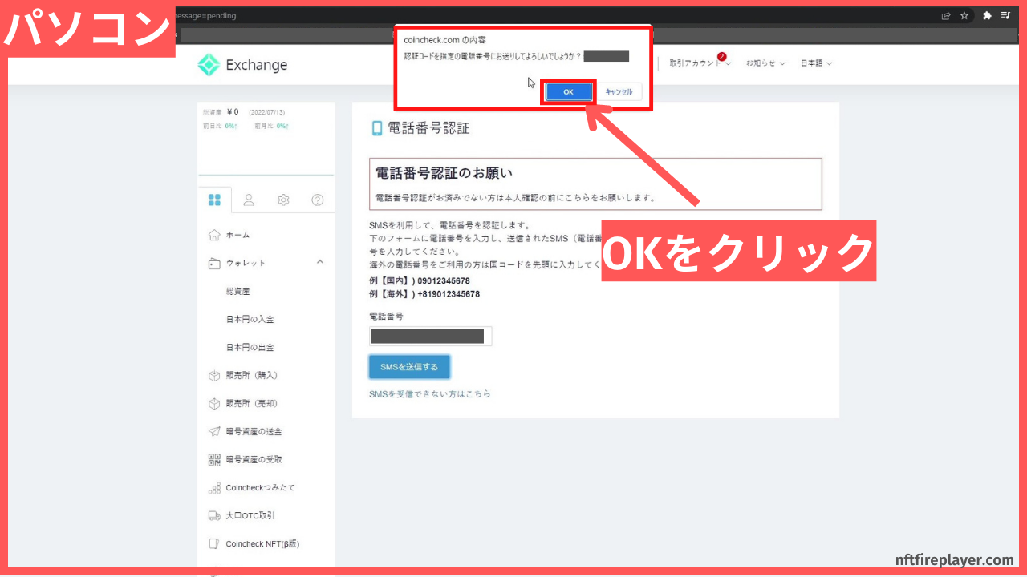Screen dimensions: 1027x577
Task: Open the SMSを受信できない方はこちら link
Action: pyautogui.click(x=429, y=394)
